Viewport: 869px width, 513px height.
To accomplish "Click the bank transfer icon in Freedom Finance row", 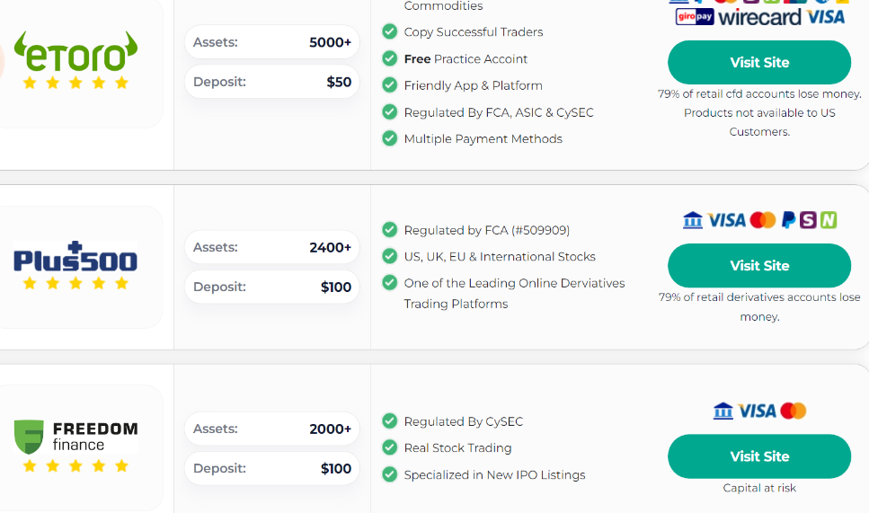I will point(723,411).
